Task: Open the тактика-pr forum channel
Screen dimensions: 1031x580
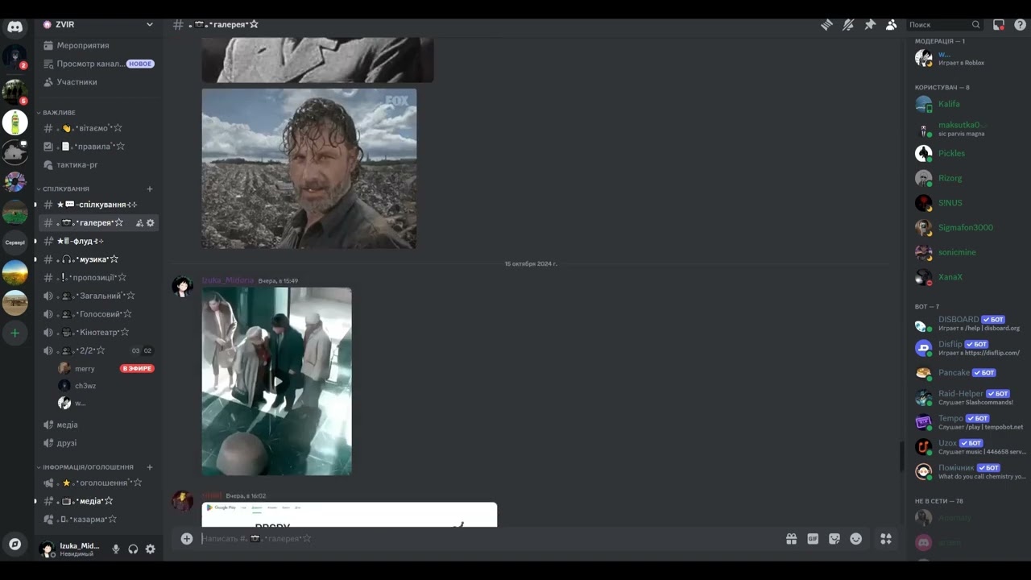Action: 97,165
